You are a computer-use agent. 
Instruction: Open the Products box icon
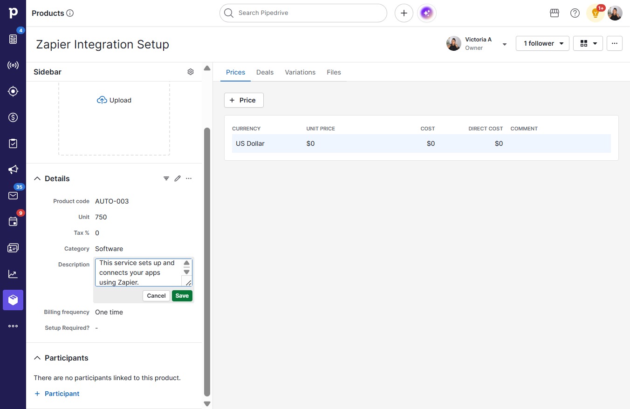coord(13,300)
